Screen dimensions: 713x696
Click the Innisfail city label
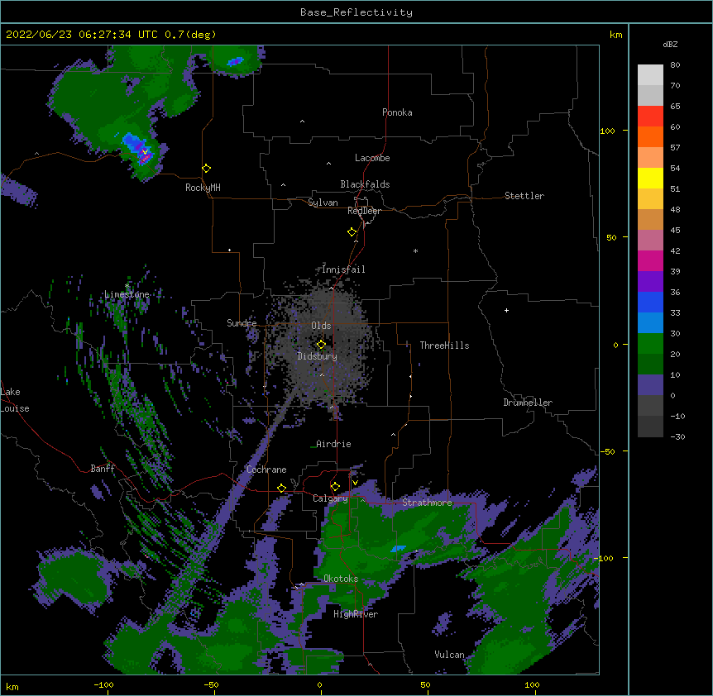343,269
